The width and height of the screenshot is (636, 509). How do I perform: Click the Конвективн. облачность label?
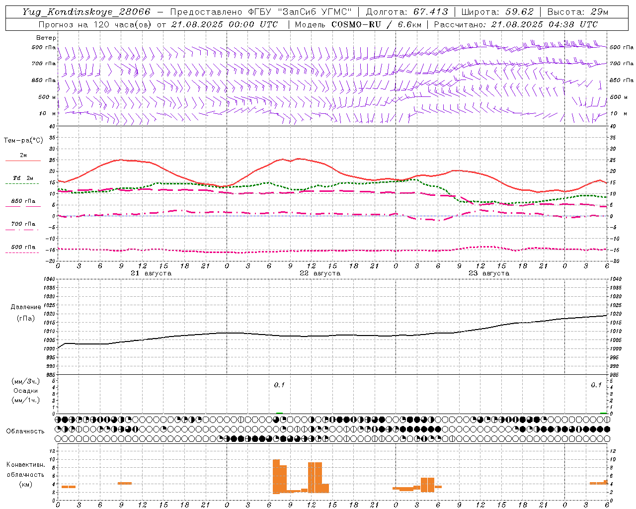(25, 470)
